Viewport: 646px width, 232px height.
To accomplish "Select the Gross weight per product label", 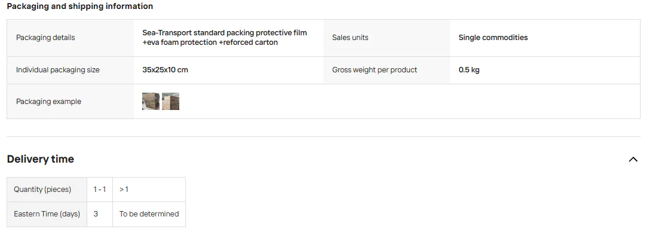I will pos(375,70).
